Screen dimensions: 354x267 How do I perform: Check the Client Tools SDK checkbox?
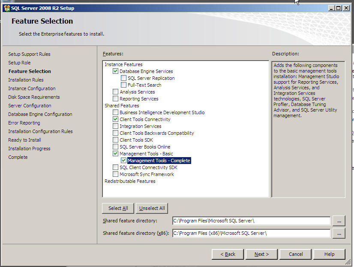115,140
